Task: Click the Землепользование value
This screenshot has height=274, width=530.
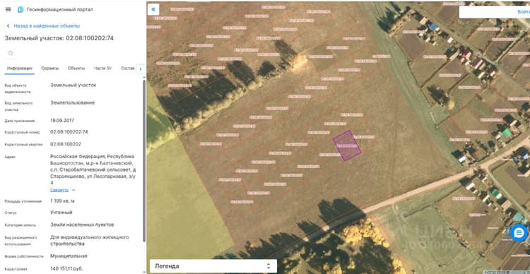Action: 72,102
